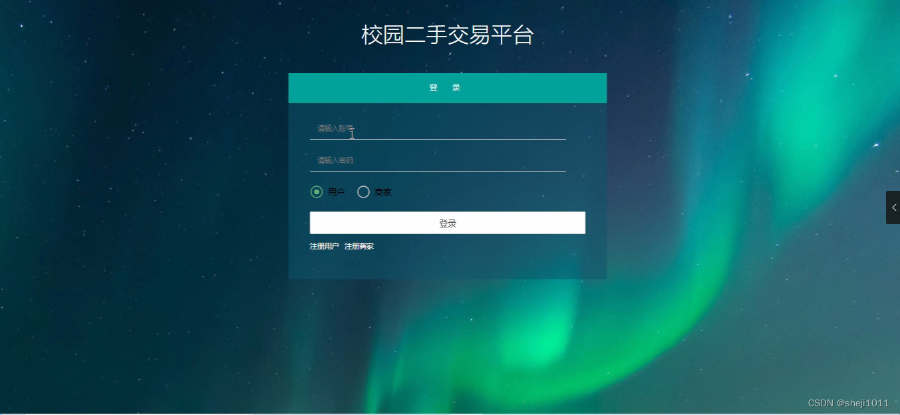Screen dimensions: 900x415
Task: Select the 商家 radio button circle
Action: 363,192
